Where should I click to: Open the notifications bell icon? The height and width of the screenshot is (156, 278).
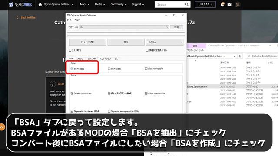(222, 4)
